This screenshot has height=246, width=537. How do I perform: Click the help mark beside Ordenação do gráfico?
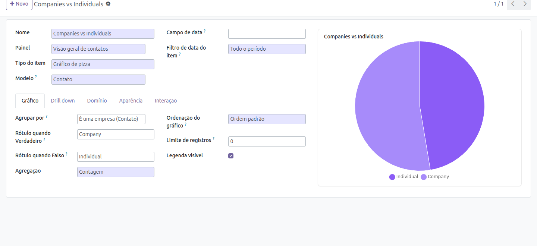(186, 124)
